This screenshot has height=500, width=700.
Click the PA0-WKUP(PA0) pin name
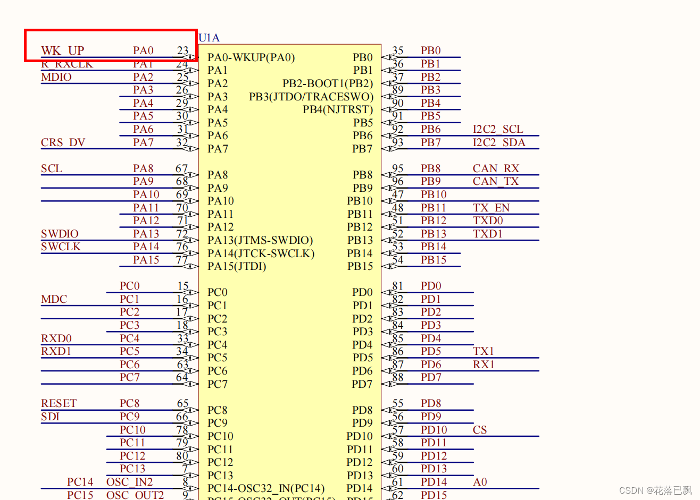click(x=251, y=57)
